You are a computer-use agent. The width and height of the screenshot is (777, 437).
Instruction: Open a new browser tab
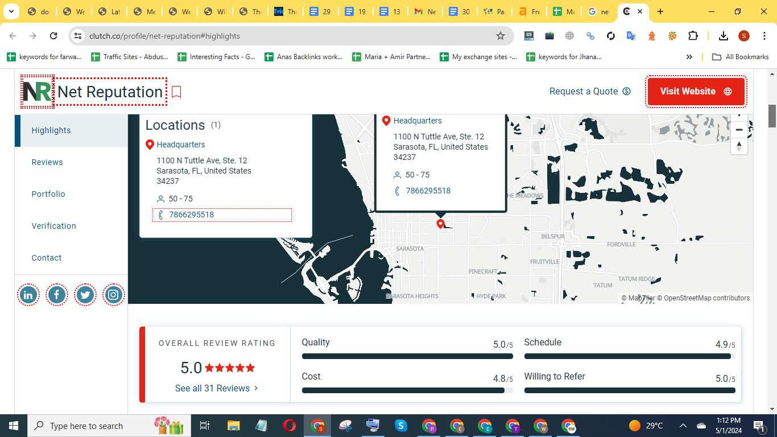660,11
